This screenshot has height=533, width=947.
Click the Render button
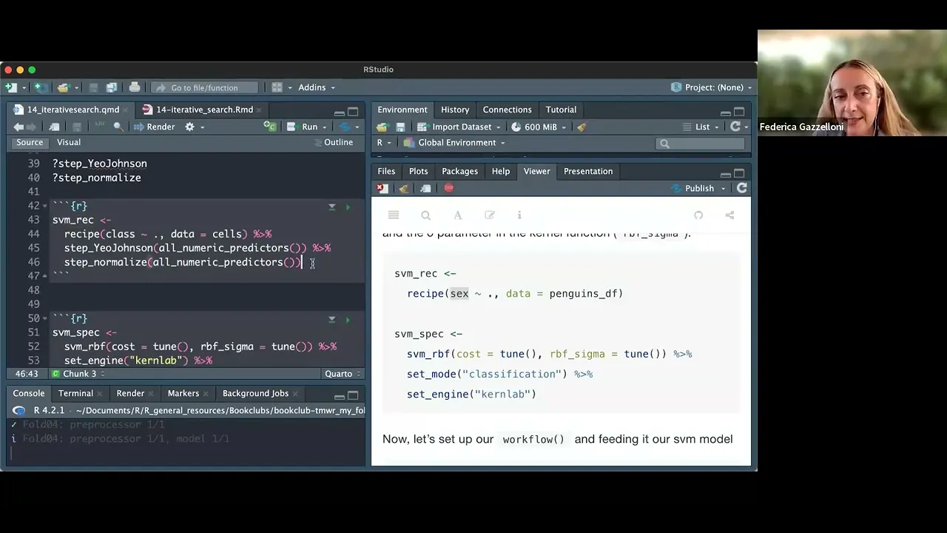tap(154, 127)
